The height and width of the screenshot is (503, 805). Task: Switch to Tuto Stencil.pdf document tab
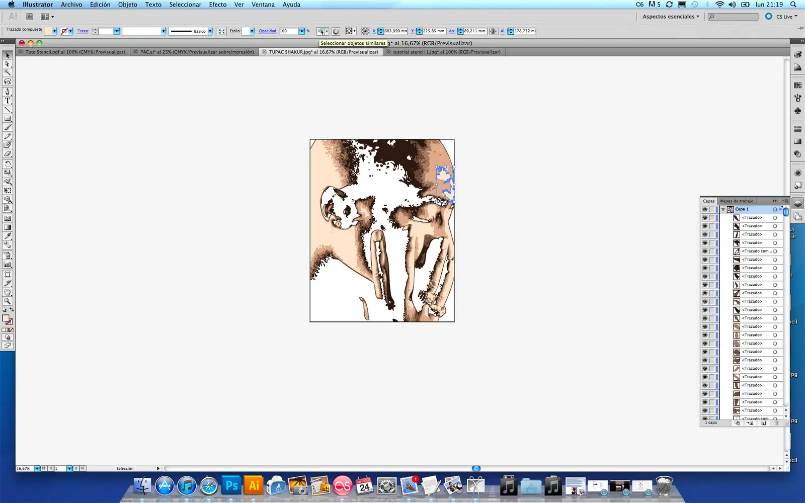click(72, 52)
